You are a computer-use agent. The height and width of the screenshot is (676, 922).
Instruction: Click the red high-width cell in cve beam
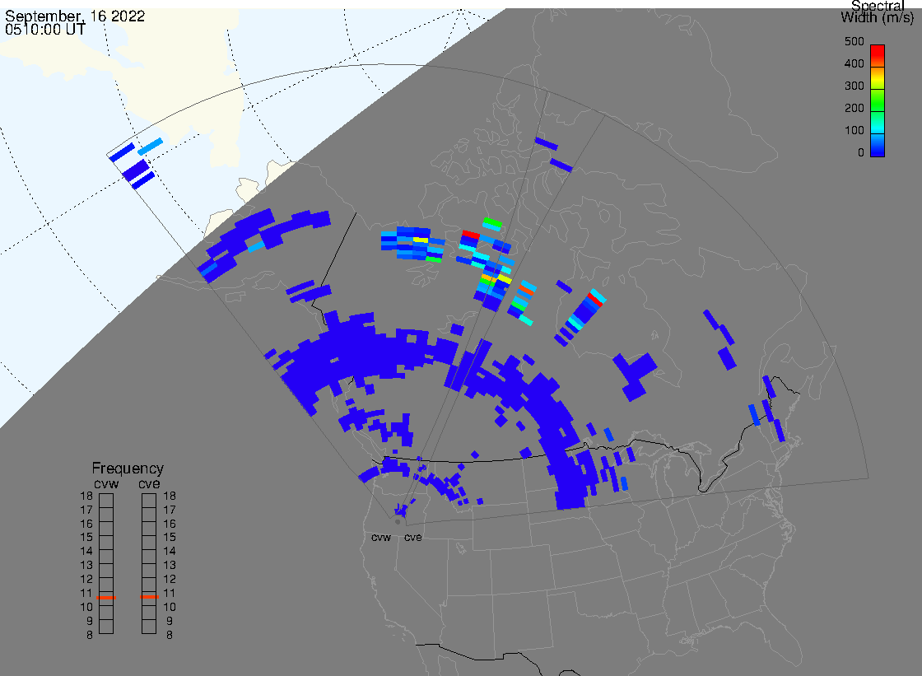pos(596,300)
